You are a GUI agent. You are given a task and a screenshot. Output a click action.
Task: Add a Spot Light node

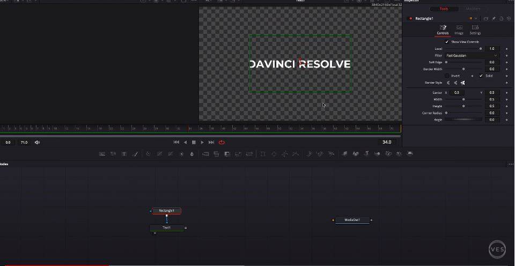pos(399,154)
